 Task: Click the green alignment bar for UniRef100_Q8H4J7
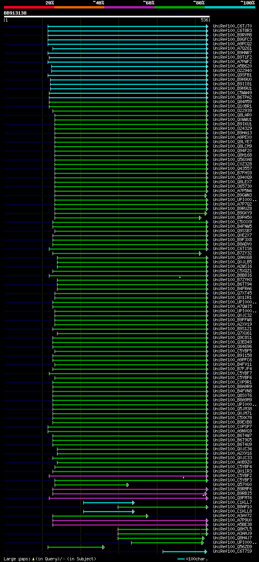tap(161, 538)
